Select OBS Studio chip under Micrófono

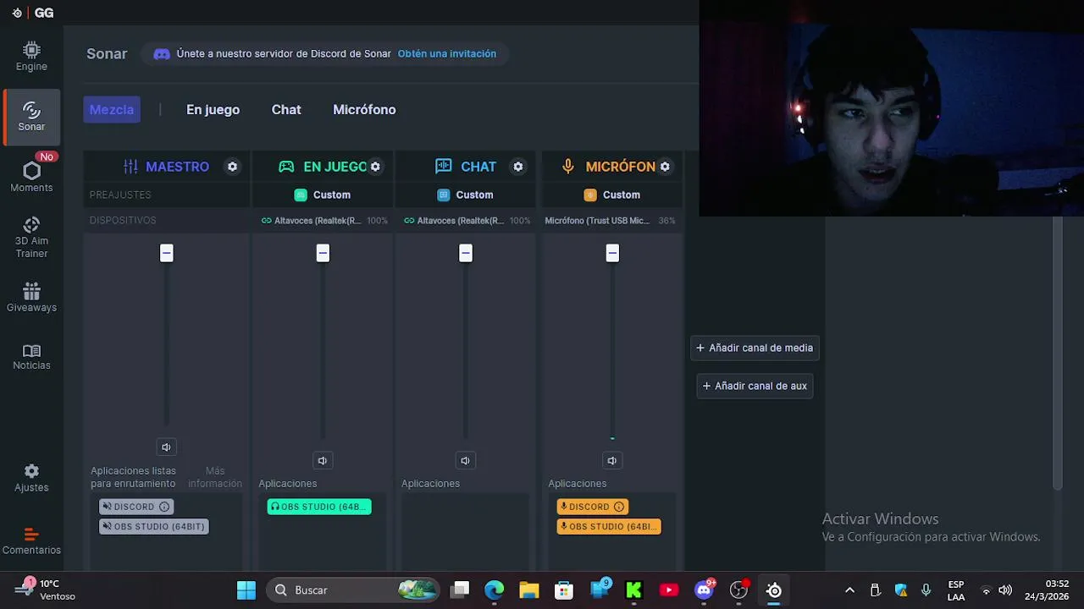point(609,526)
